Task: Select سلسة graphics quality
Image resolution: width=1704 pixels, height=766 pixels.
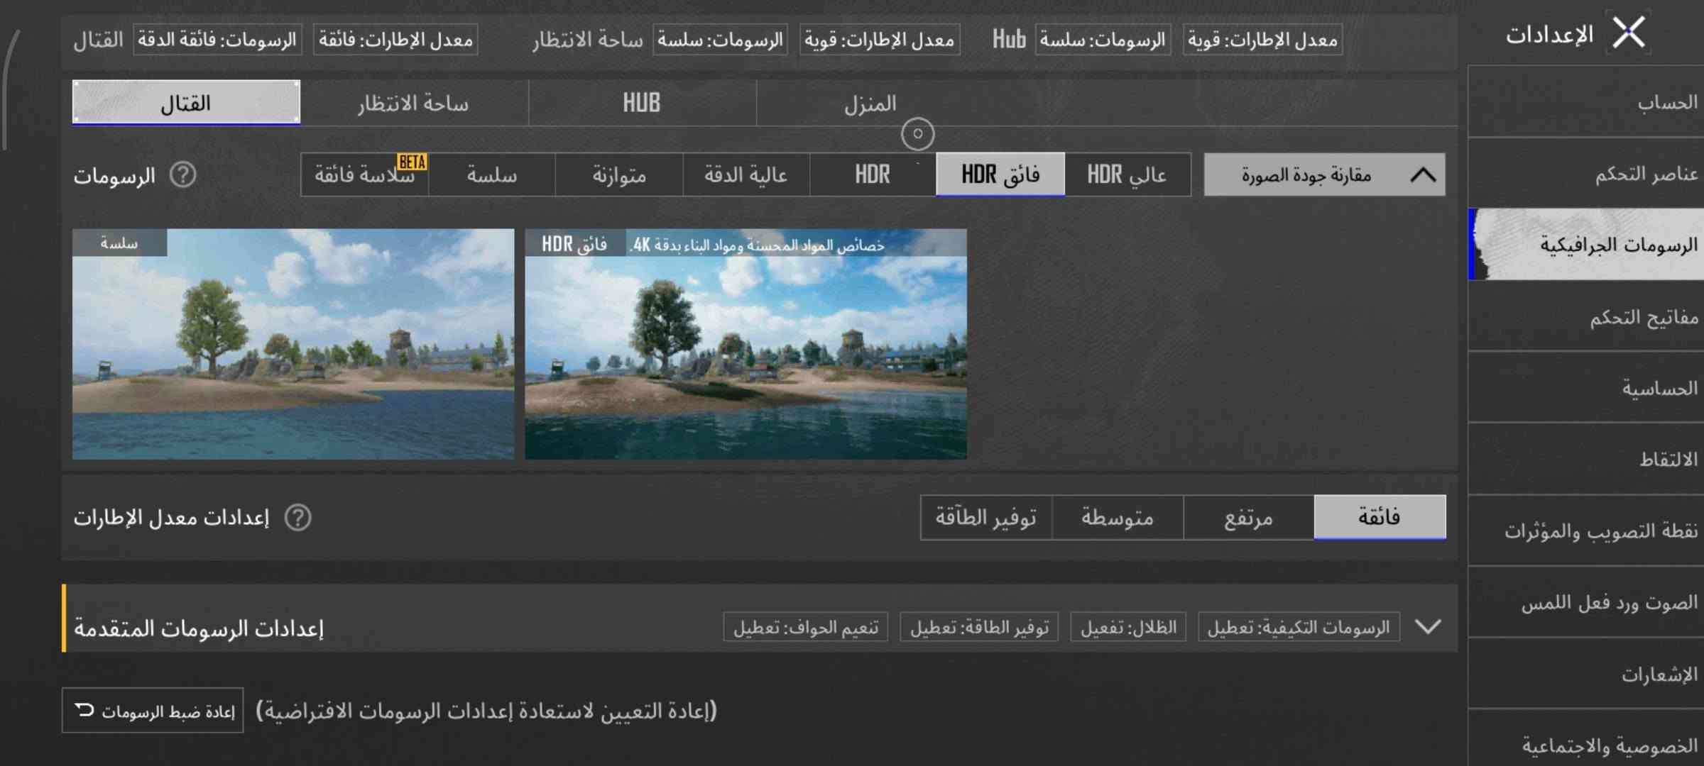Action: (x=491, y=174)
